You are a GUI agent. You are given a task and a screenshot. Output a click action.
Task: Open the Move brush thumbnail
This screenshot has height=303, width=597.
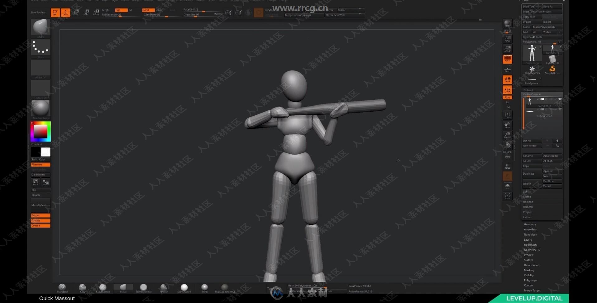pyautogui.click(x=41, y=28)
